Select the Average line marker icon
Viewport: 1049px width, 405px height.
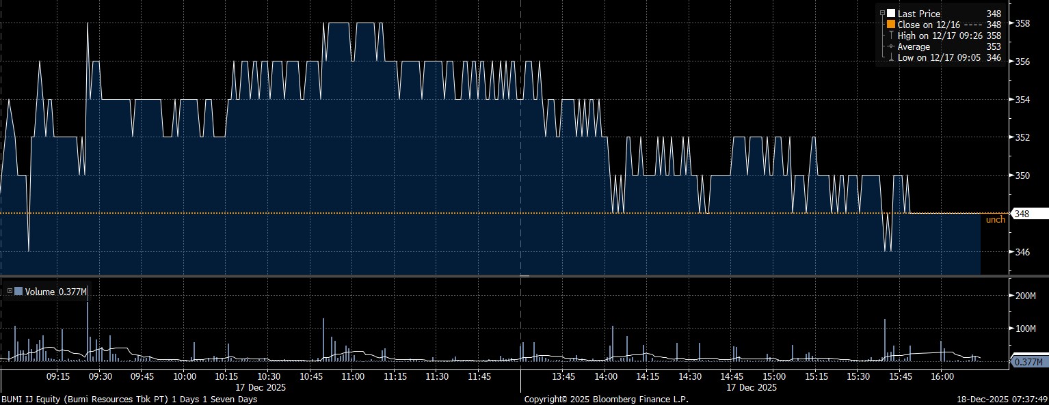(891, 46)
